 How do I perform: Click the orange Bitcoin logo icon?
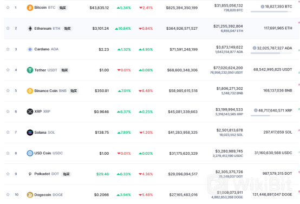pos(30,8)
